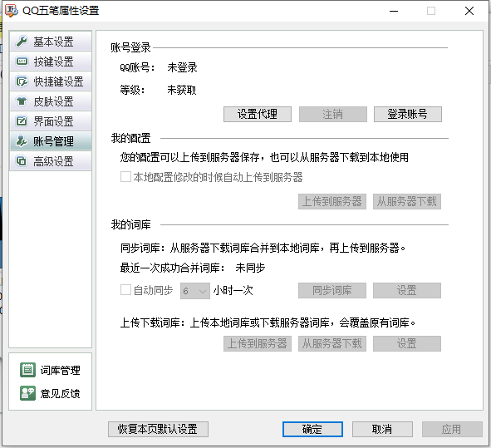Click the green notebook icon for 词库管理
Viewport: 491px width, 448px height.
click(x=27, y=370)
